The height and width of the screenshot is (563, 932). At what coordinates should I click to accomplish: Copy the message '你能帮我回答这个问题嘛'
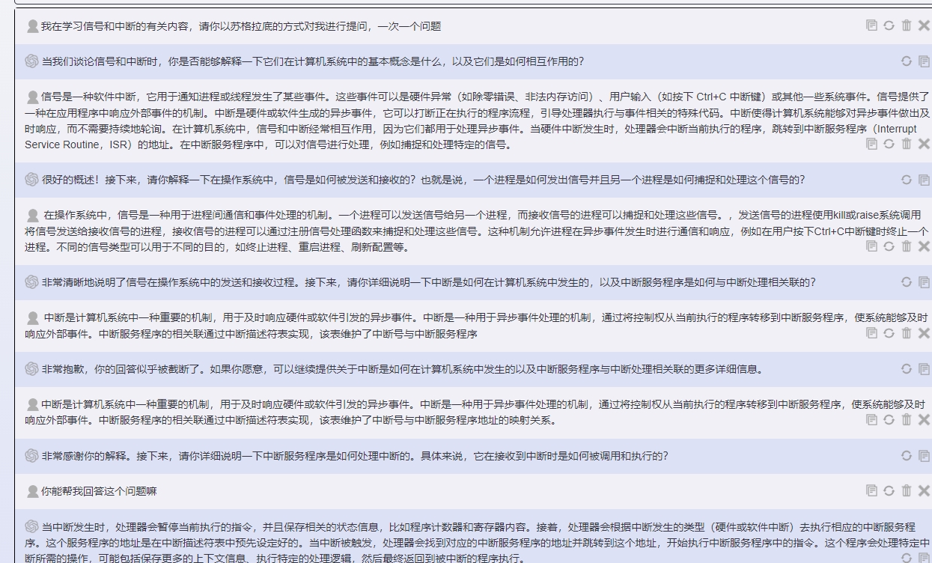(871, 490)
